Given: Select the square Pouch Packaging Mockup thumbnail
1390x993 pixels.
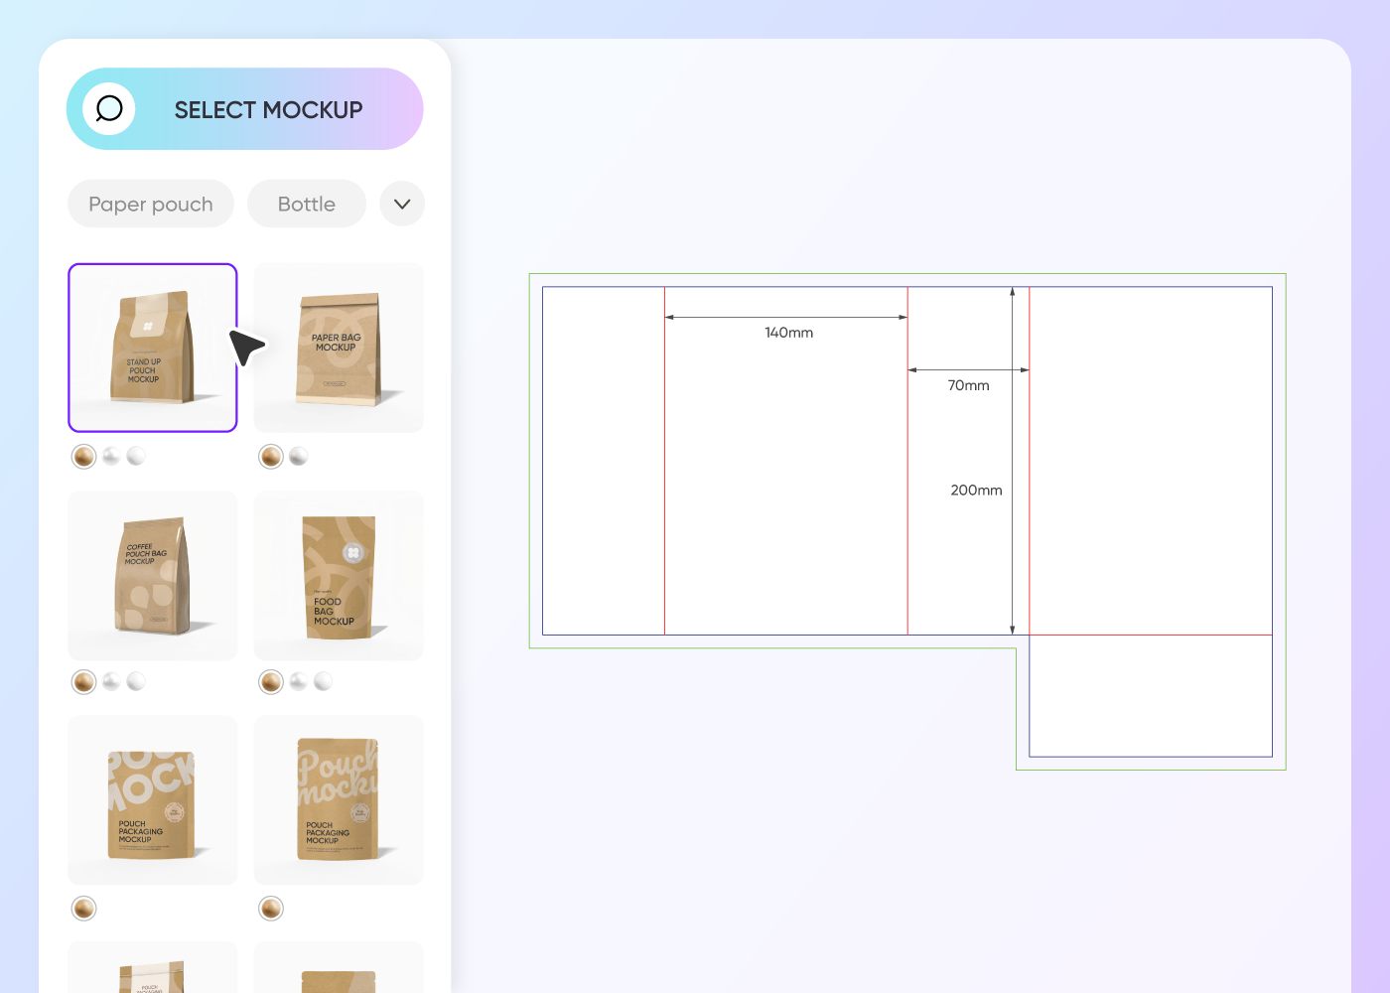Looking at the screenshot, I should [152, 799].
